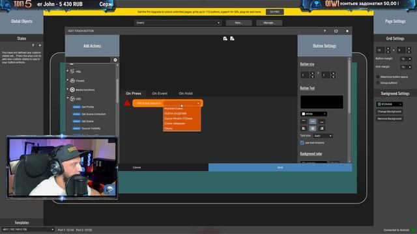
Task: Increase grid rows with its up stepper
Action: (409, 48)
